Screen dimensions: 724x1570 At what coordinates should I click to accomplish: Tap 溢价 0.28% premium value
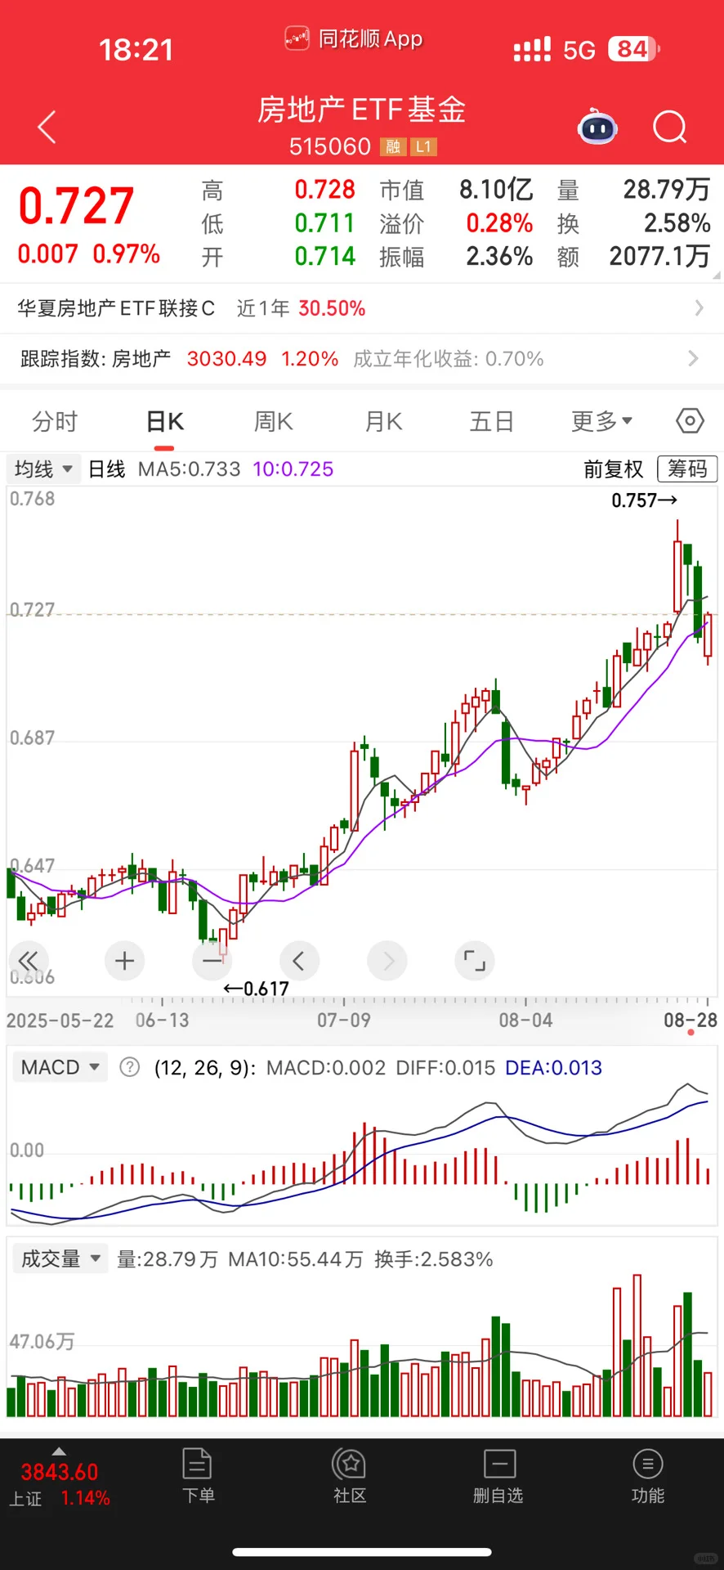pyautogui.click(x=456, y=223)
